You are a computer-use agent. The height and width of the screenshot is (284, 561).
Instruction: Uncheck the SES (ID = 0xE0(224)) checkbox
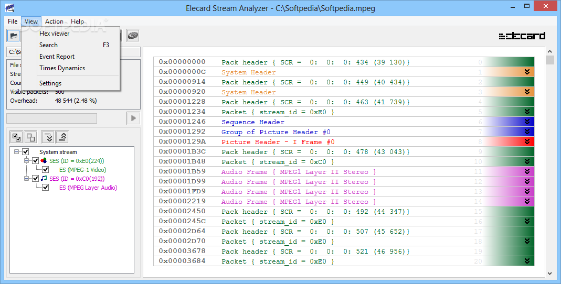(35, 161)
